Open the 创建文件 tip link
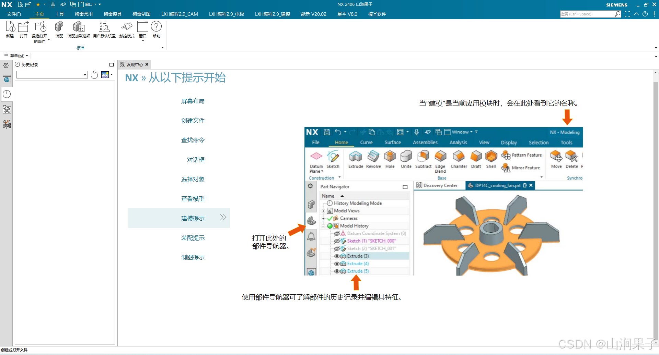The image size is (659, 355). point(193,121)
